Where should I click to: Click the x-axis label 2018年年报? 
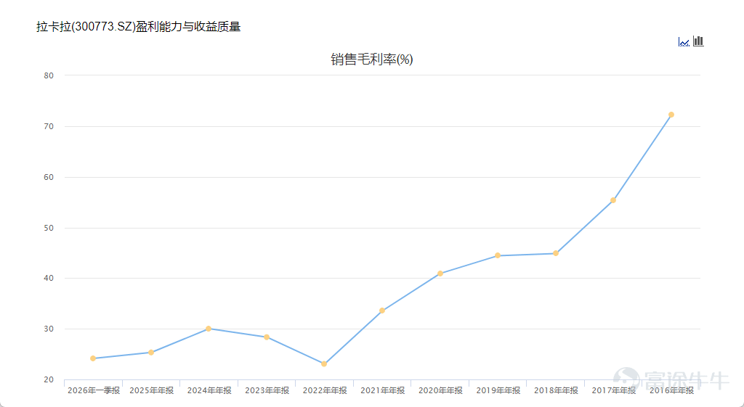coord(556,390)
